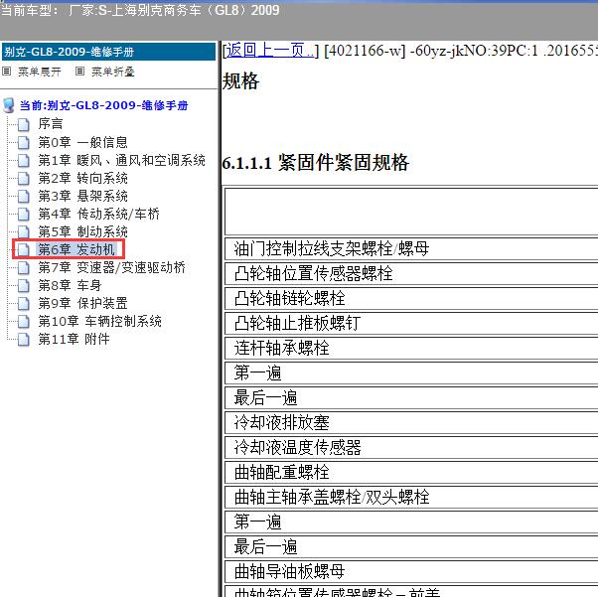Click the page icon beside 第6章 发动机
The image size is (598, 597).
[23, 250]
